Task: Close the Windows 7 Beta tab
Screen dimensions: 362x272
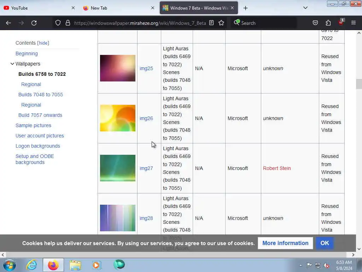Action: click(232, 8)
